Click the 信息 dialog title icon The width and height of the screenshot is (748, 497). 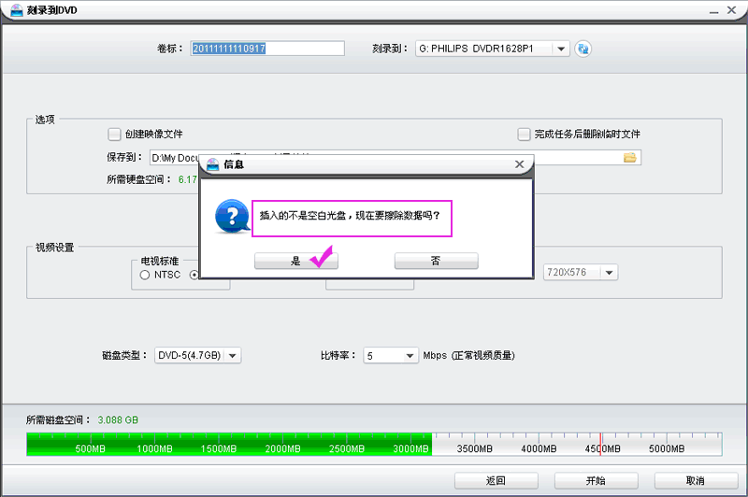(212, 164)
